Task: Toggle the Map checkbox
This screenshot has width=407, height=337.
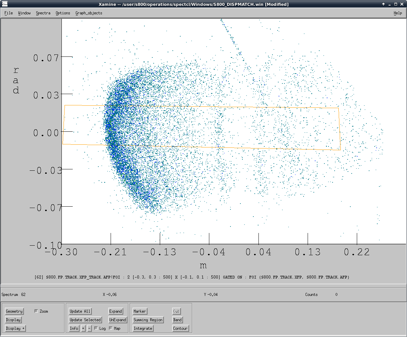Action: tap(111, 328)
